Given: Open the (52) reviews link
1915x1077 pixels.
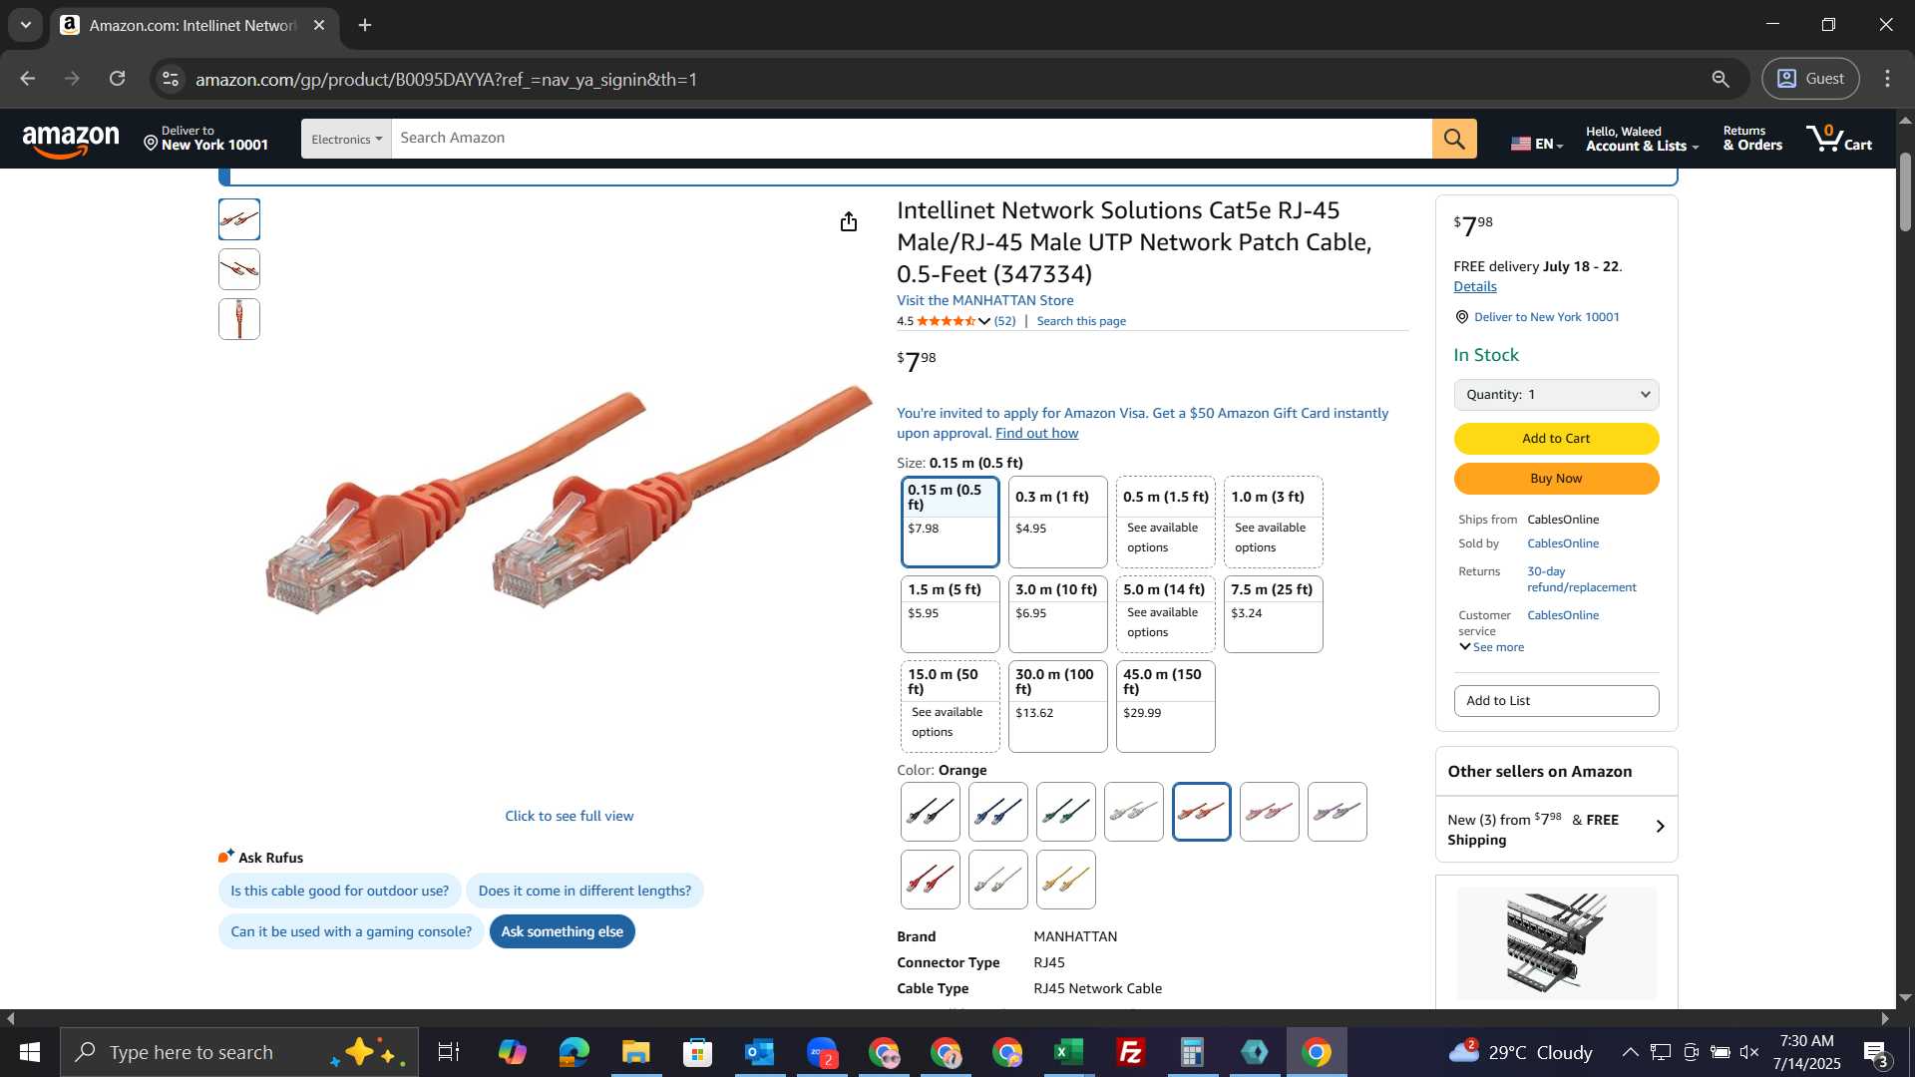Looking at the screenshot, I should [x=1004, y=321].
